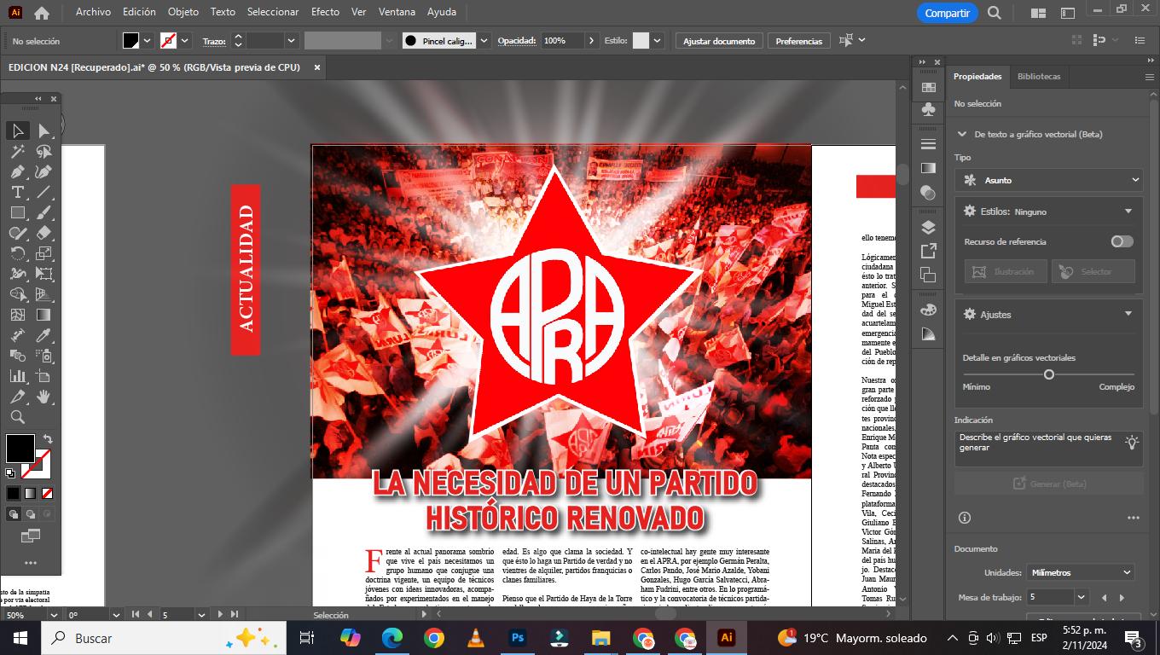Image resolution: width=1160 pixels, height=655 pixels.
Task: Choose the Rotate tool
Action: pos(17,253)
